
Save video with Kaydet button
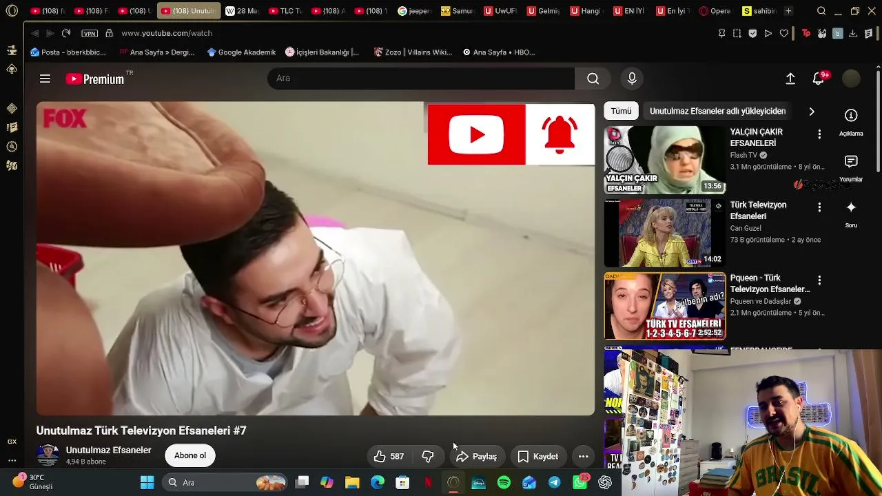[537, 456]
